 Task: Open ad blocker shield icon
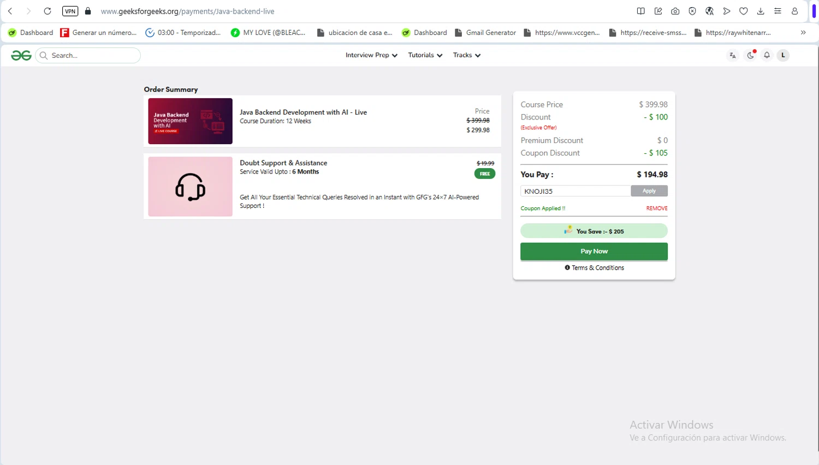[x=692, y=11]
